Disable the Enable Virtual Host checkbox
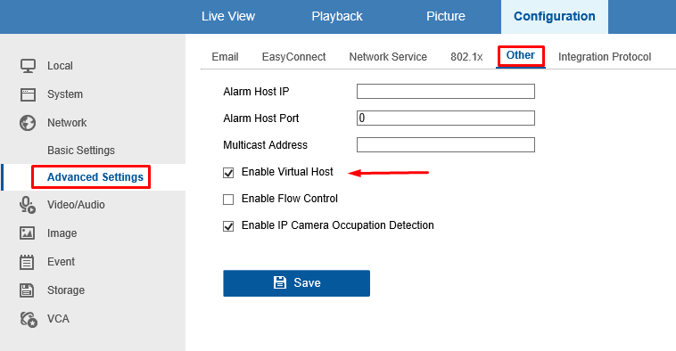The width and height of the screenshot is (676, 351). coord(228,173)
